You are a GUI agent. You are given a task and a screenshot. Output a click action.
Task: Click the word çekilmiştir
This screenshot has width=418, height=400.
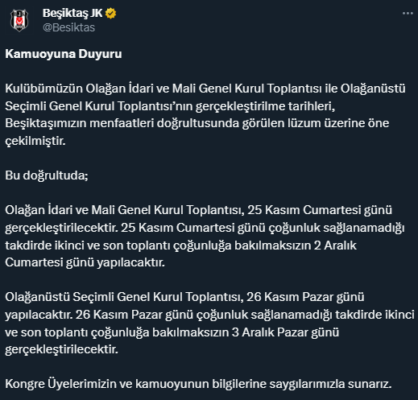(35, 141)
